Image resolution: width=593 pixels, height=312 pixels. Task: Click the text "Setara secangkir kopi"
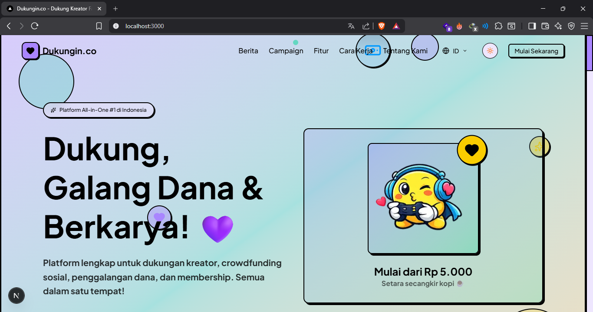coord(418,283)
